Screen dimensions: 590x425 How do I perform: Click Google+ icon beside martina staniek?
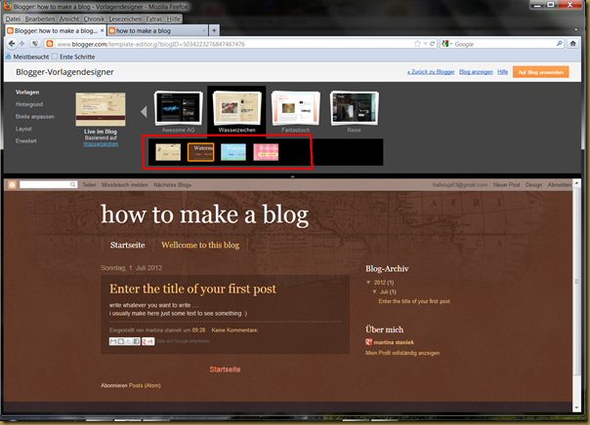(x=368, y=342)
